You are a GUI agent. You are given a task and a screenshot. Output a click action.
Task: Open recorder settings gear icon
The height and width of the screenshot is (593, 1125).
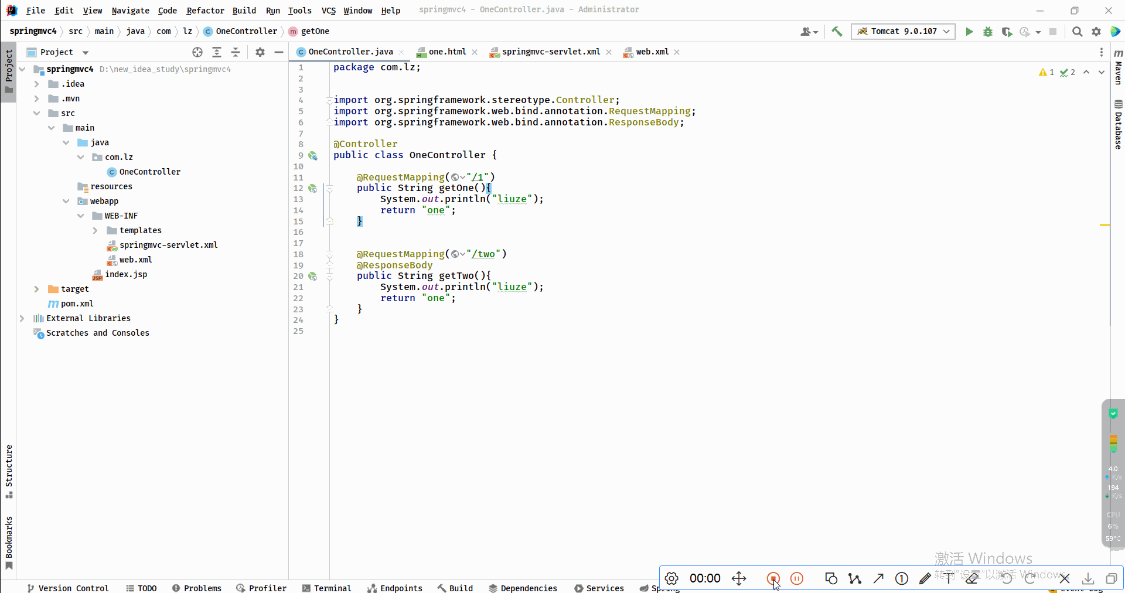[x=671, y=579]
